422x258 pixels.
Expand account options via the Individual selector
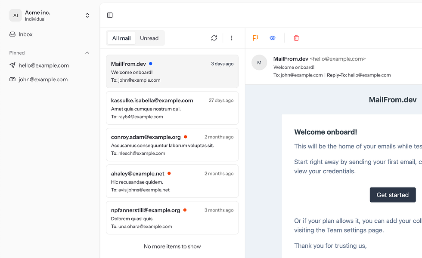tap(87, 15)
